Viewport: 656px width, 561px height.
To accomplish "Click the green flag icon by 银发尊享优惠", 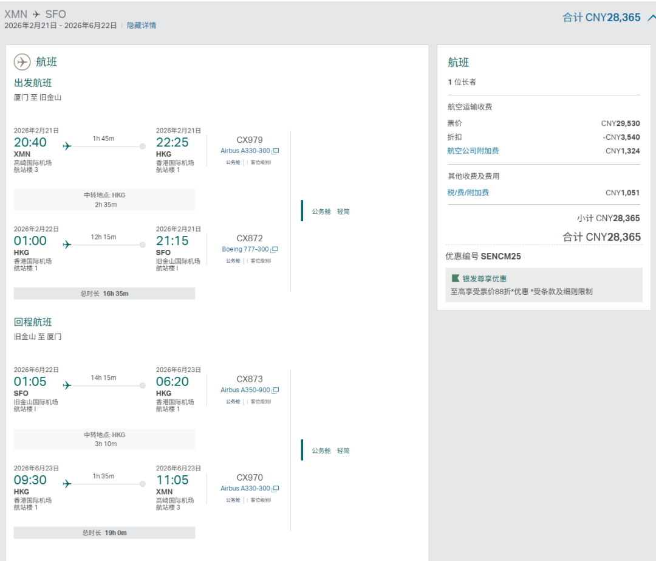I will [455, 278].
